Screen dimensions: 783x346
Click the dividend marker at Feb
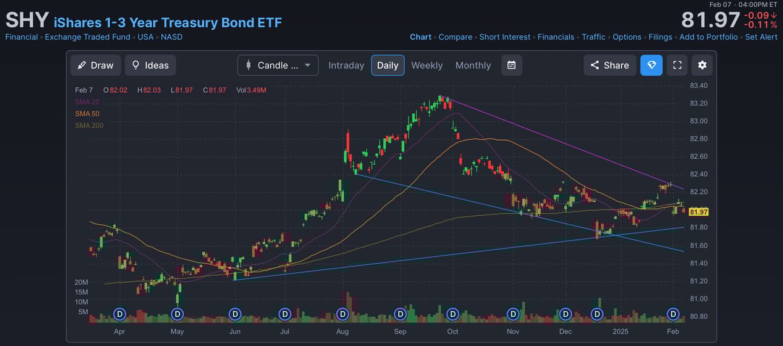pos(673,314)
